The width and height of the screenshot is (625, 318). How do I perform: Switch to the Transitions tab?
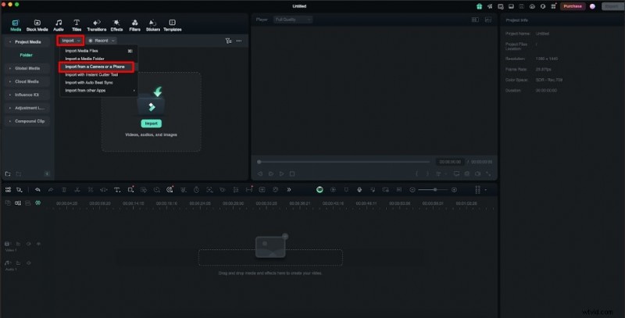pos(96,25)
